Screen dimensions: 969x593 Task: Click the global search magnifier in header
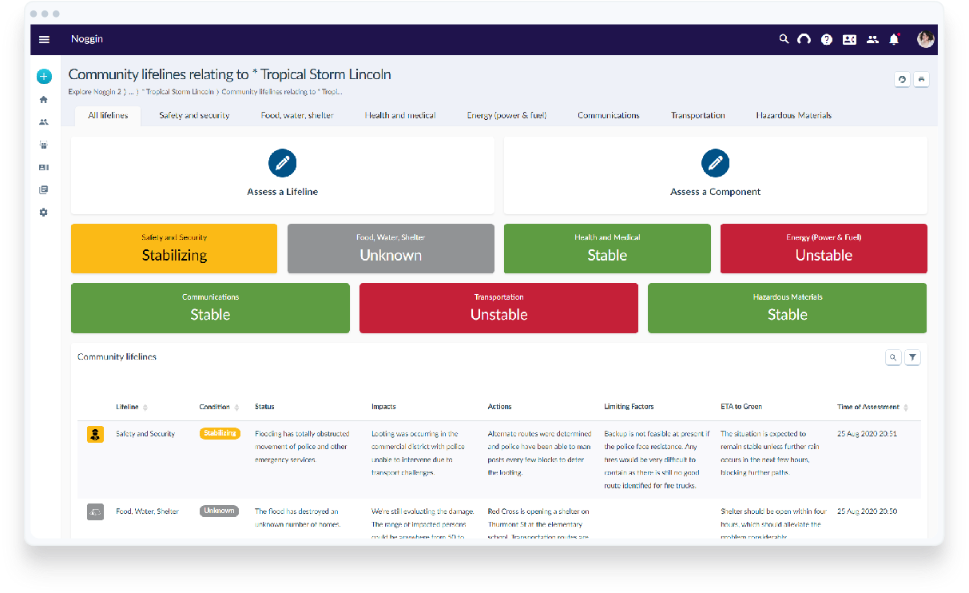pyautogui.click(x=784, y=39)
